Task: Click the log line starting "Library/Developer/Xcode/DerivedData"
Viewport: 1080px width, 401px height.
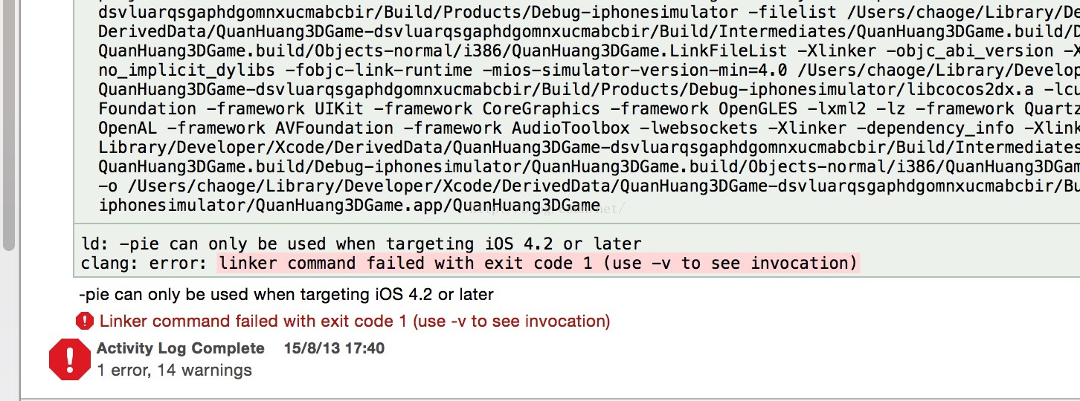Action: click(589, 147)
